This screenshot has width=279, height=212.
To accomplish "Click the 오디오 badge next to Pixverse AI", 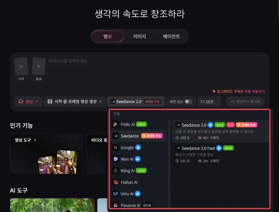I will tap(147, 205).
